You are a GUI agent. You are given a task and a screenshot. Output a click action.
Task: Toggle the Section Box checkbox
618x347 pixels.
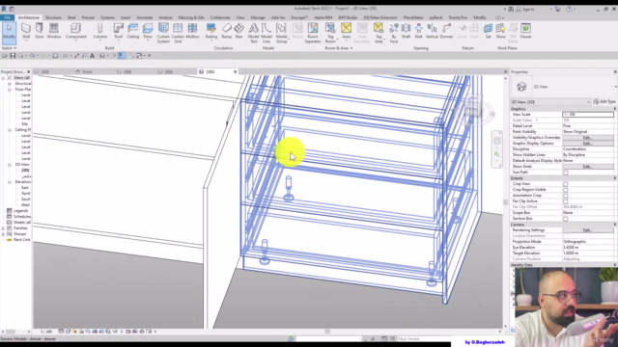pyautogui.click(x=566, y=219)
